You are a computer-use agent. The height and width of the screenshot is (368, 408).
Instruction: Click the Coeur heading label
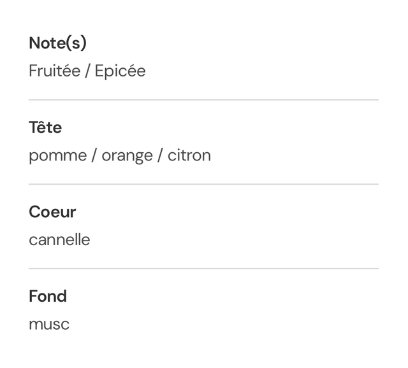(52, 212)
